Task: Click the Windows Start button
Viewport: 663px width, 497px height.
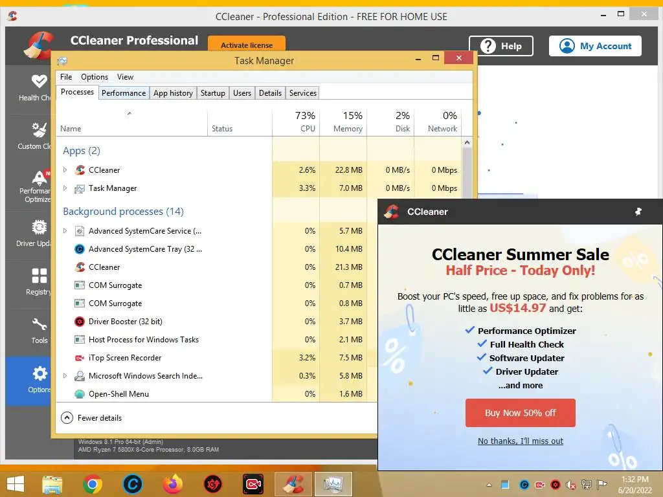Action: click(x=16, y=484)
